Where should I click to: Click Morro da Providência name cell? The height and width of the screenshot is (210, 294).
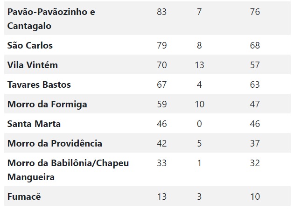(x=55, y=143)
